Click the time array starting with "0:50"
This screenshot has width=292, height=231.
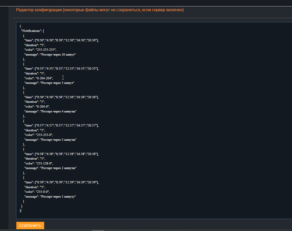click(x=66, y=40)
